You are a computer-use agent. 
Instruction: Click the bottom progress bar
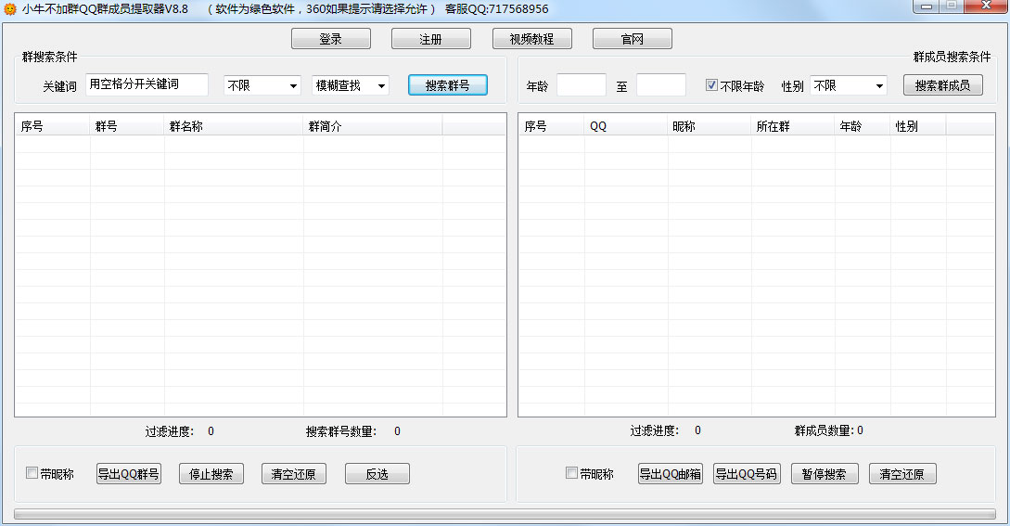505,513
